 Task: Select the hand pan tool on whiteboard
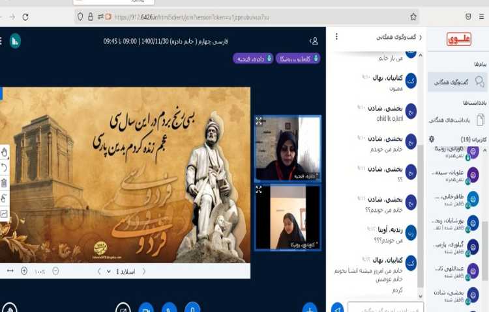pyautogui.click(x=4, y=153)
